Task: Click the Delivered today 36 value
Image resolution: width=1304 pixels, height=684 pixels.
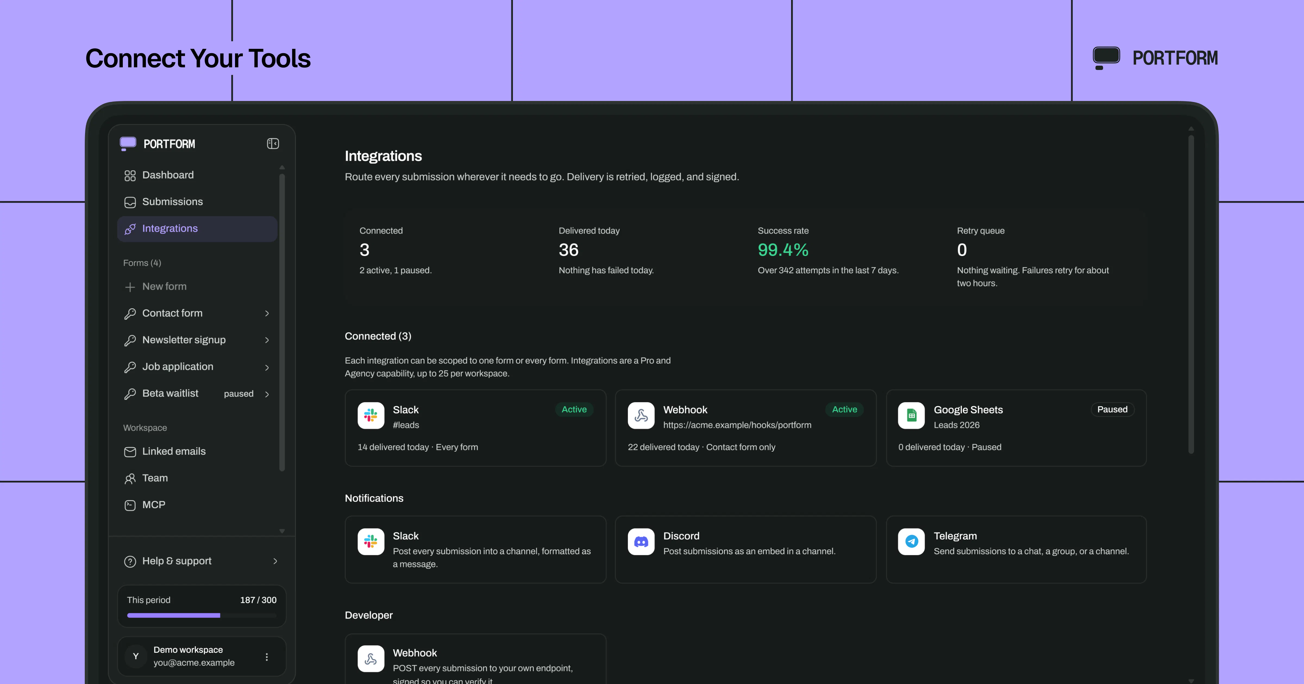Action: click(x=569, y=250)
